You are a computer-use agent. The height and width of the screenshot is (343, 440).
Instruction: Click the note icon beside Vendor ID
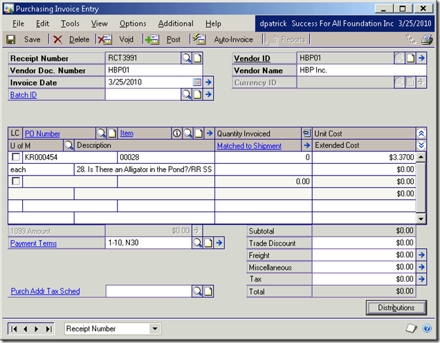pyautogui.click(x=410, y=58)
